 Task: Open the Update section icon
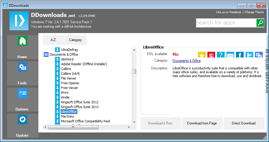click(x=23, y=119)
